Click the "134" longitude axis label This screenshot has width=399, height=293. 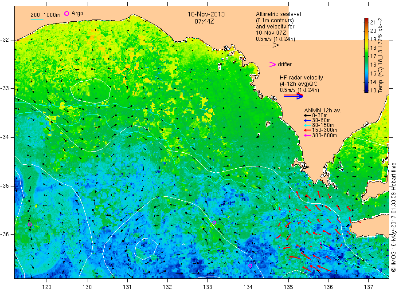(x=248, y=287)
